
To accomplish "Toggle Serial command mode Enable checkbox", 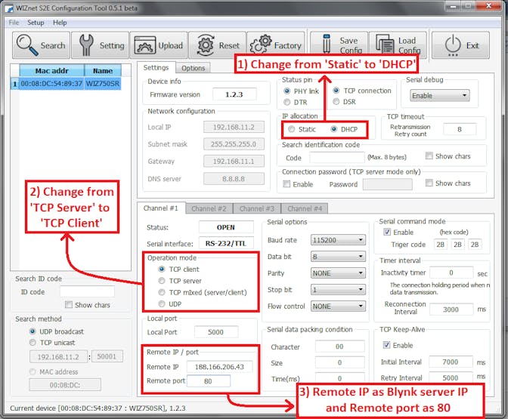I will [387, 232].
